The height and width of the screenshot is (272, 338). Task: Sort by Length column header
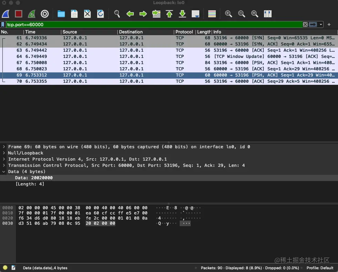pos(204,32)
